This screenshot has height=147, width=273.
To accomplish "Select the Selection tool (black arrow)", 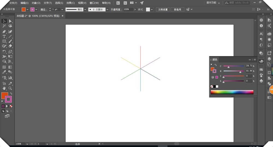I will pyautogui.click(x=4, y=21).
